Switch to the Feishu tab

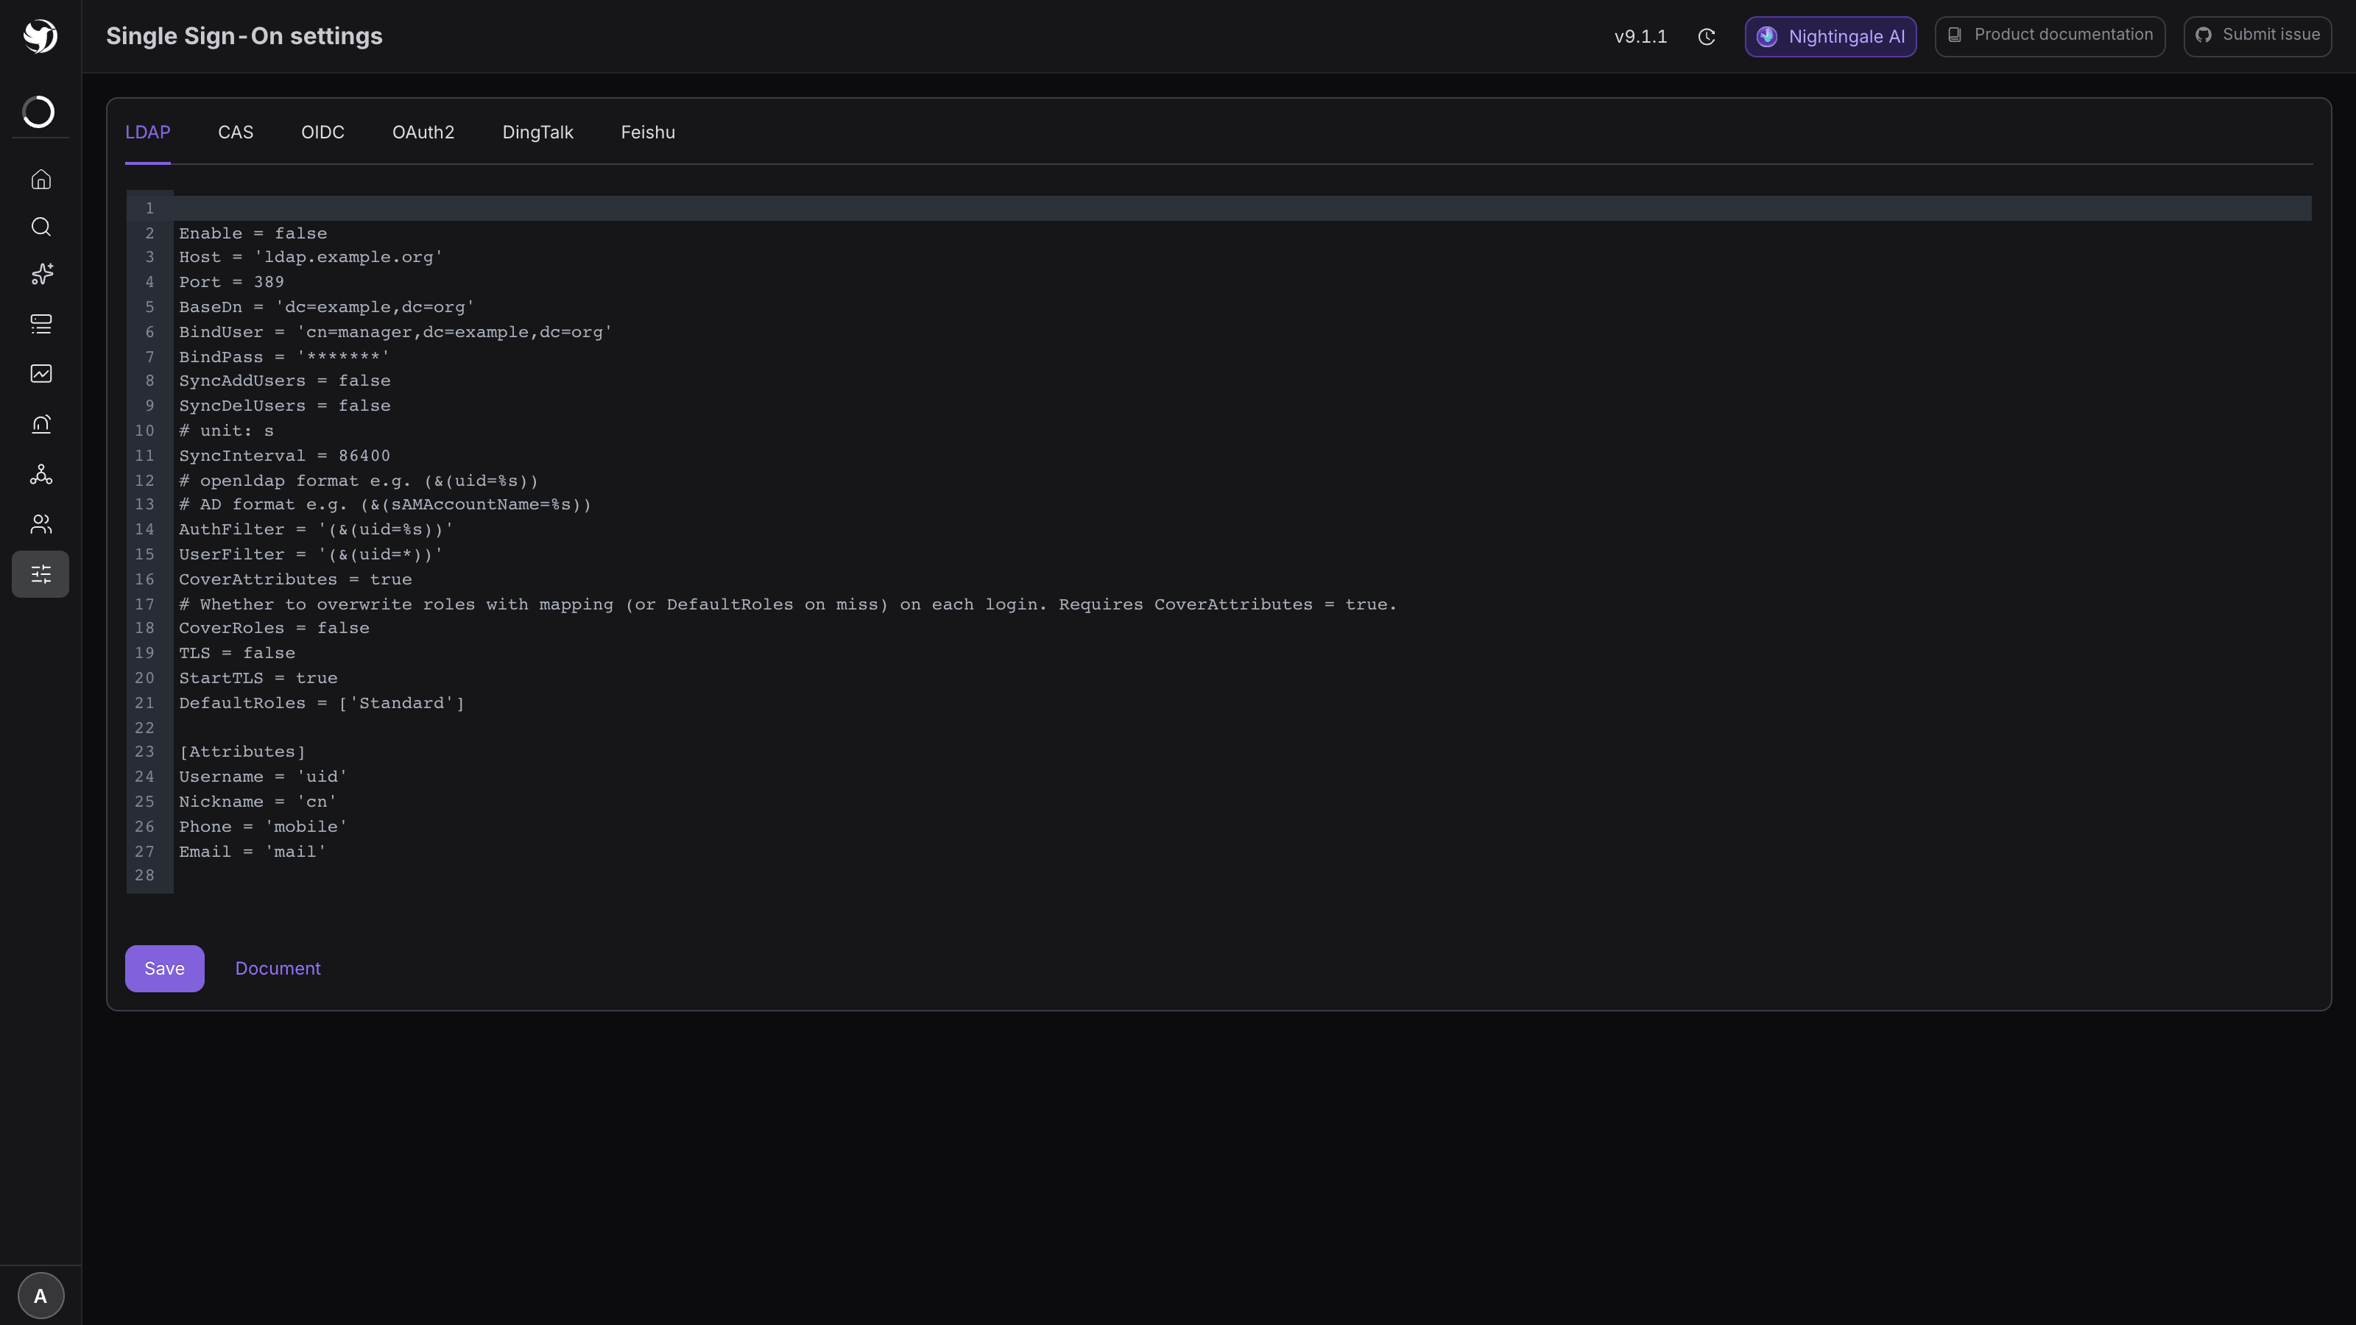click(649, 132)
